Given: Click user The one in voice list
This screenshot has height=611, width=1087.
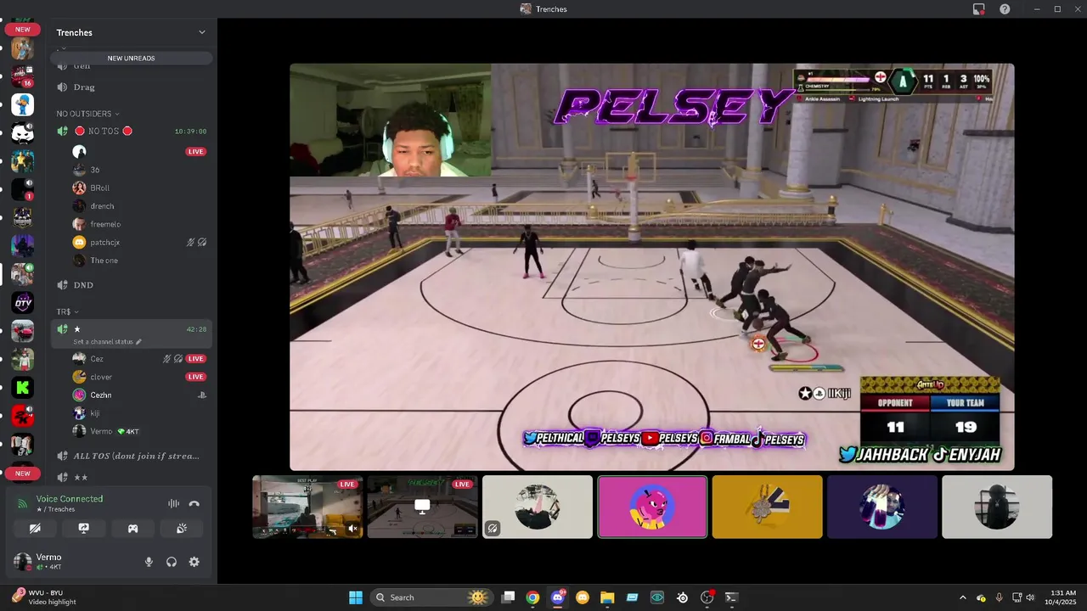Looking at the screenshot, I should pyautogui.click(x=104, y=261).
